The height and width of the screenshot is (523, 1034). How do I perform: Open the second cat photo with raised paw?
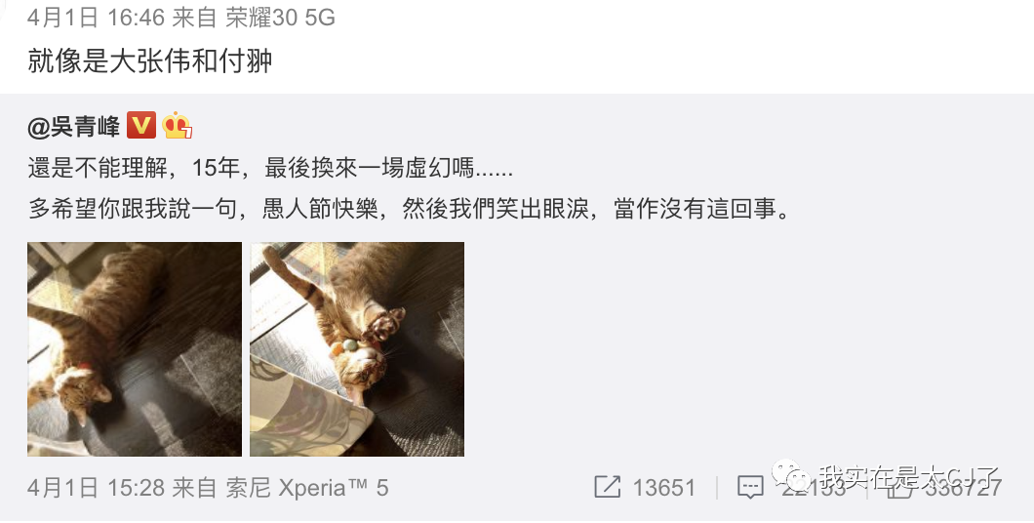pyautogui.click(x=357, y=349)
